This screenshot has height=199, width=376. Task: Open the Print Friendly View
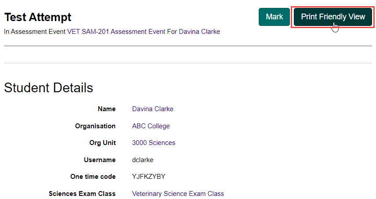coord(333,17)
